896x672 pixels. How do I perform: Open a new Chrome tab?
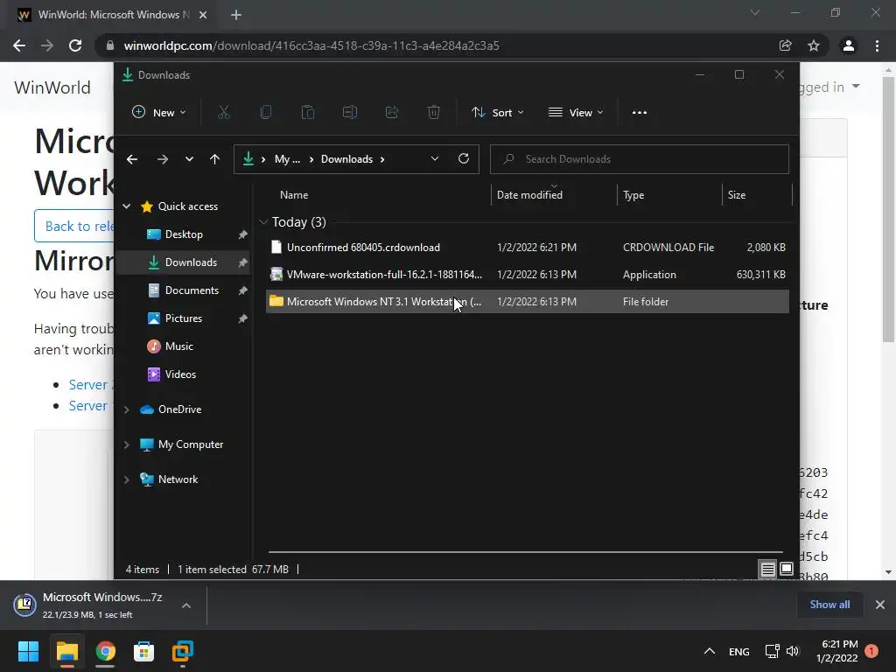point(236,15)
